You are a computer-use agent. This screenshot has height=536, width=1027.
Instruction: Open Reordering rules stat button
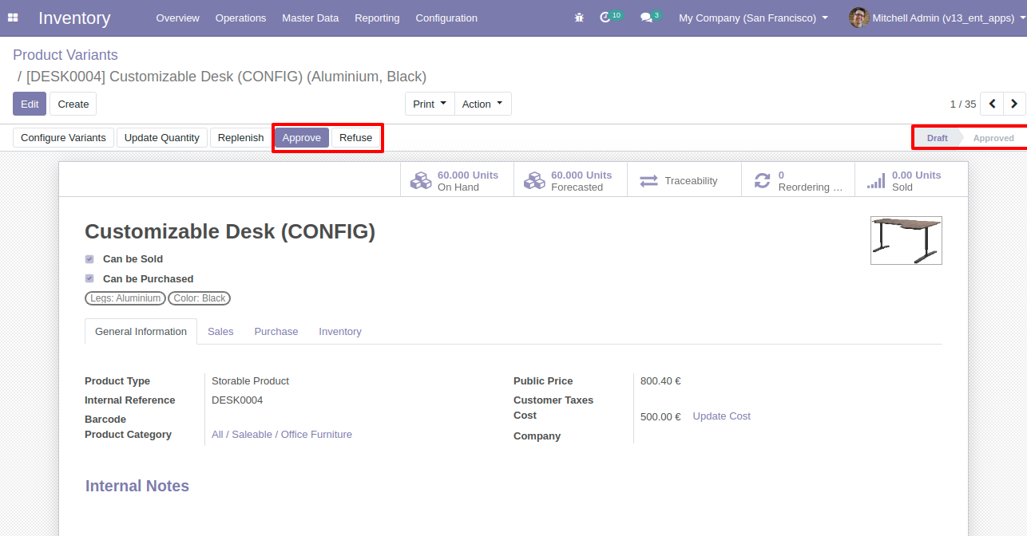coord(798,181)
